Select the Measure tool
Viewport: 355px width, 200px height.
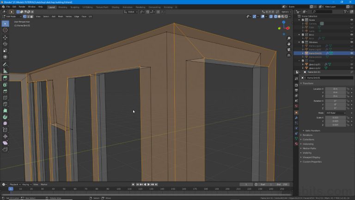tap(5, 71)
